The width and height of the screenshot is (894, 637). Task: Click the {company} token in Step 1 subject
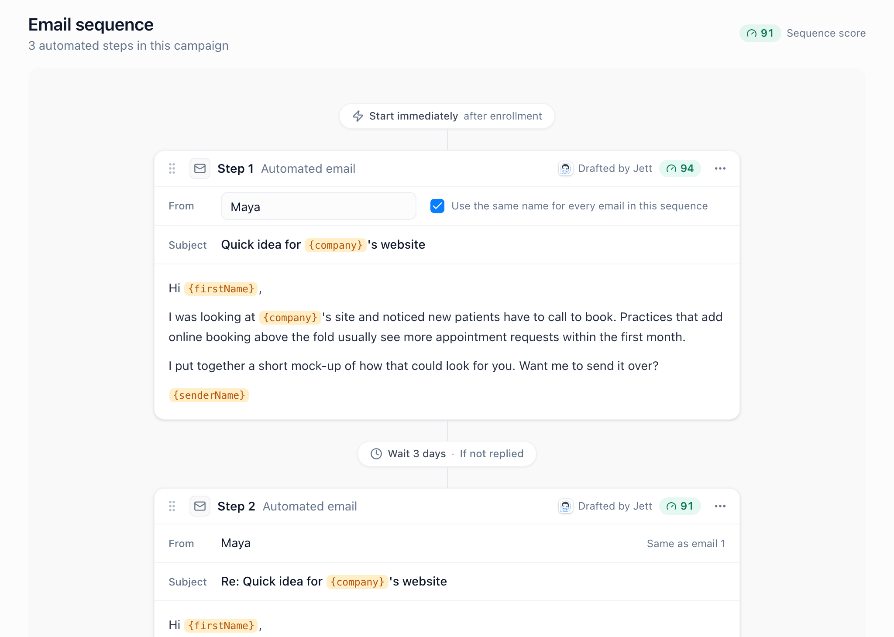[335, 245]
